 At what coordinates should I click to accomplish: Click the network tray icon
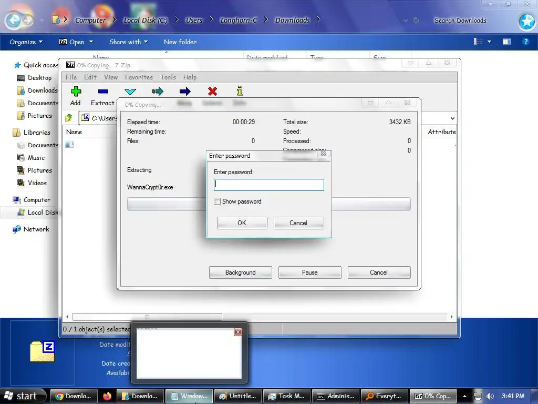tap(477, 396)
